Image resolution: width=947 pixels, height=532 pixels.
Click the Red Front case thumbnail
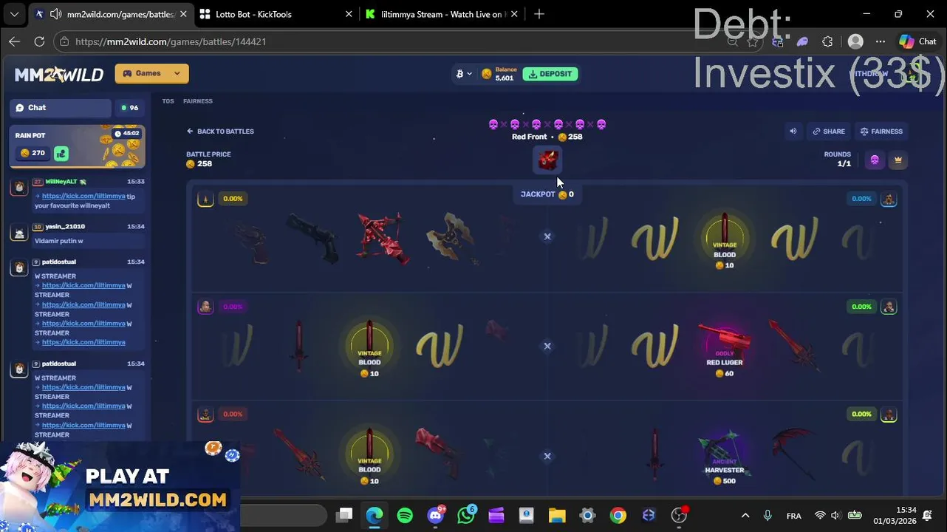tap(547, 160)
